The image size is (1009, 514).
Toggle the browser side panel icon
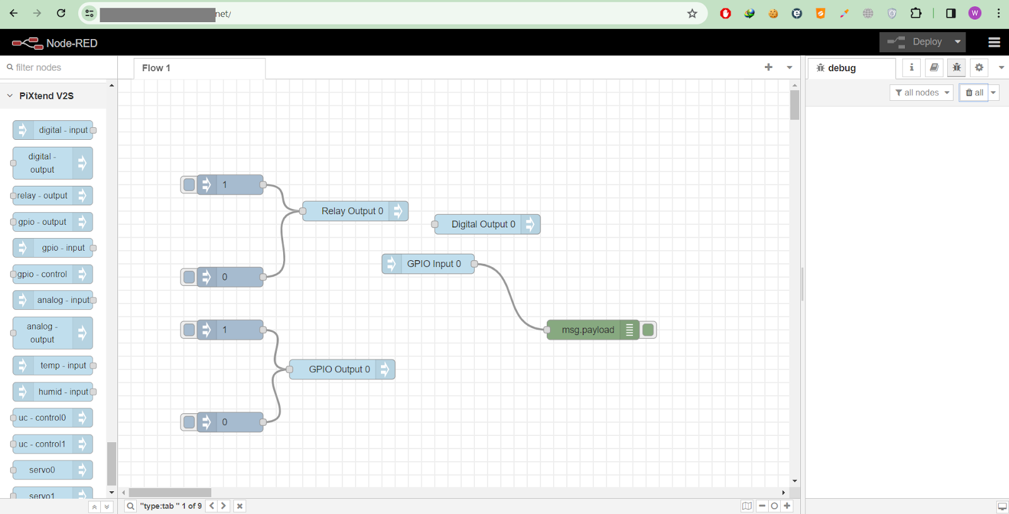[950, 13]
